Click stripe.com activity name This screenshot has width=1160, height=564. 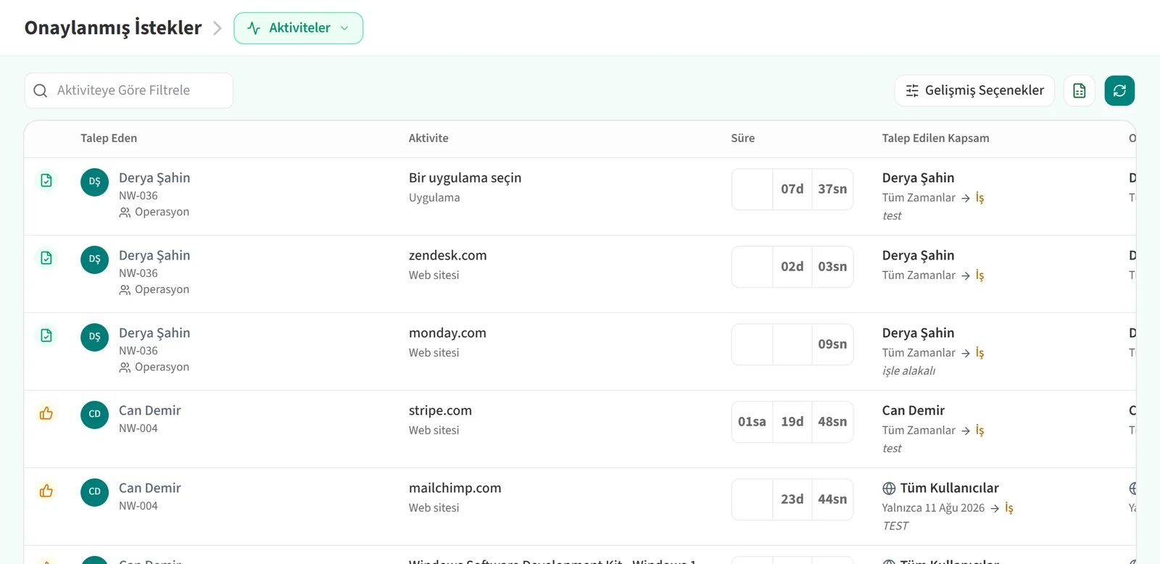coord(440,411)
